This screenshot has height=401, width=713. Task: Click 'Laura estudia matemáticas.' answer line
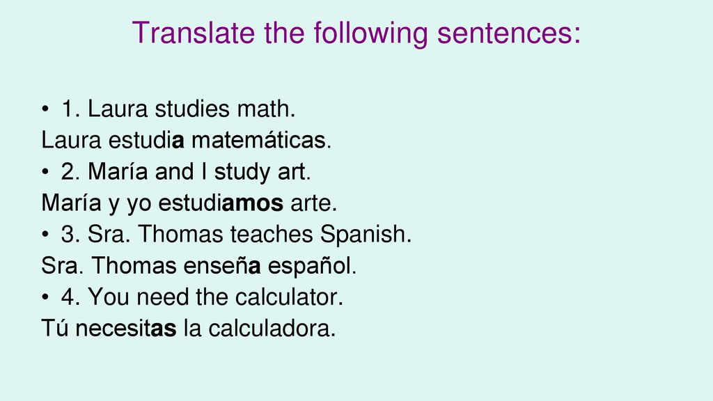tap(187, 140)
